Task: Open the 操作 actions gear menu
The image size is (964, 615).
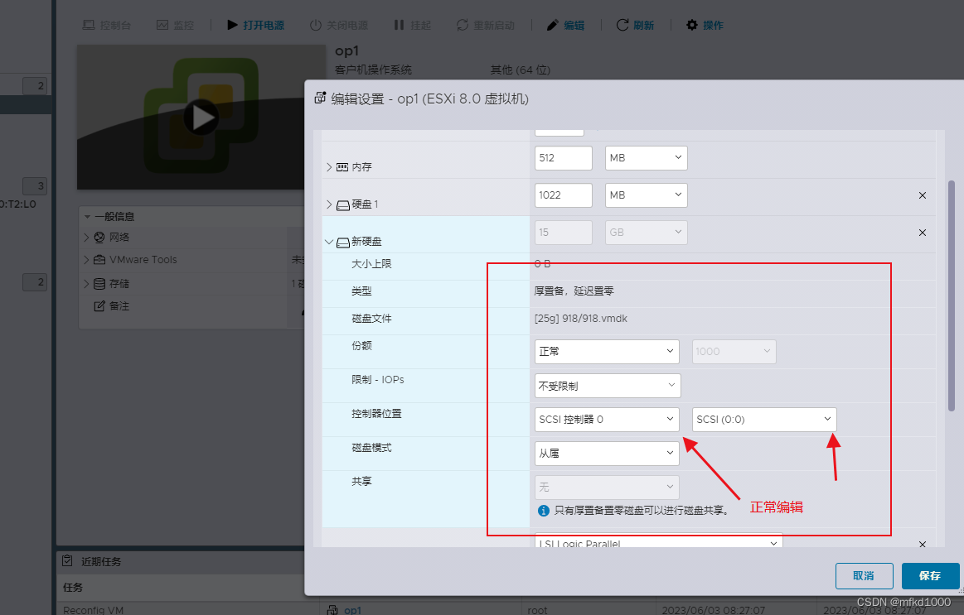Action: 705,25
